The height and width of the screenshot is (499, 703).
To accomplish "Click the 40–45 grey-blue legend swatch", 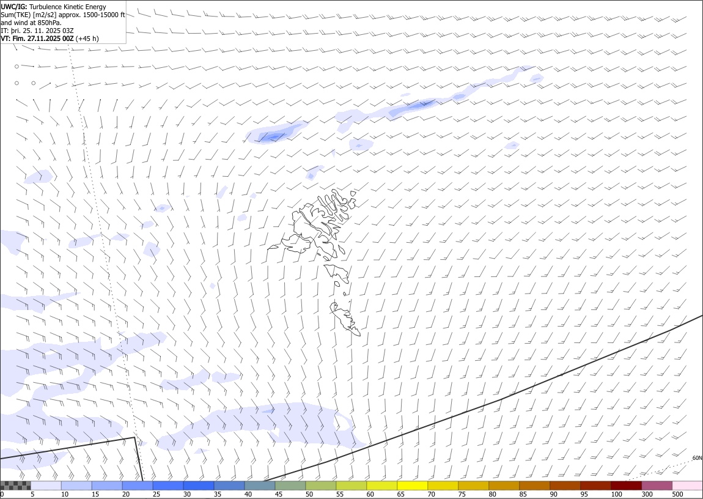I will (260, 486).
